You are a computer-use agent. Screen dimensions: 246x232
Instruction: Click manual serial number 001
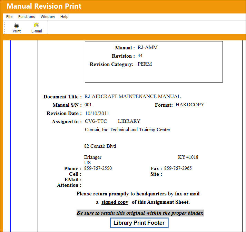coord(88,105)
